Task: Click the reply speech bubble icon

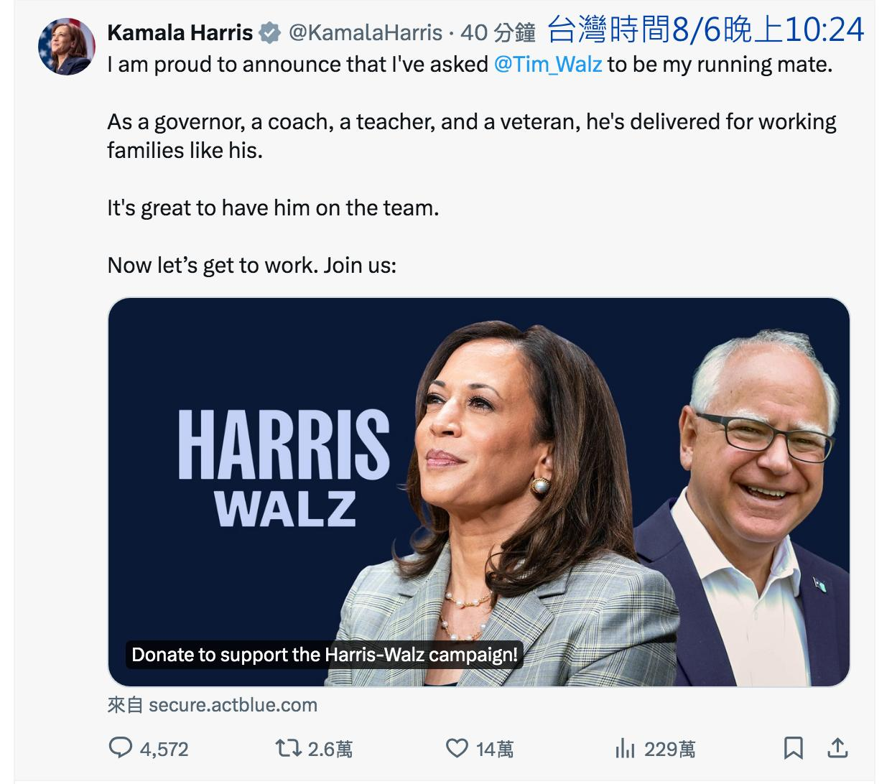Action: (121, 748)
